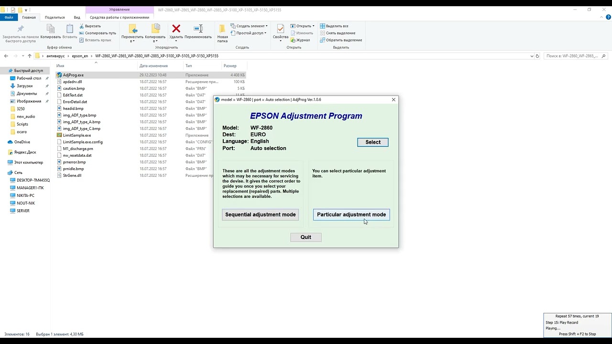
Task: Select the LimitSample.exe file
Action: tap(77, 135)
